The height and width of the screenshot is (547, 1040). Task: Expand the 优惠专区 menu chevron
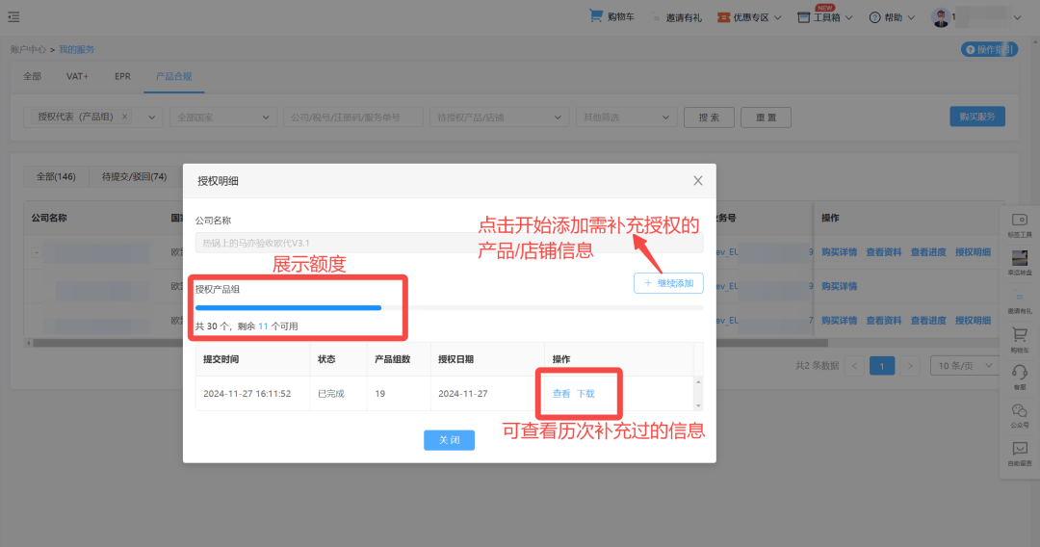click(x=777, y=18)
